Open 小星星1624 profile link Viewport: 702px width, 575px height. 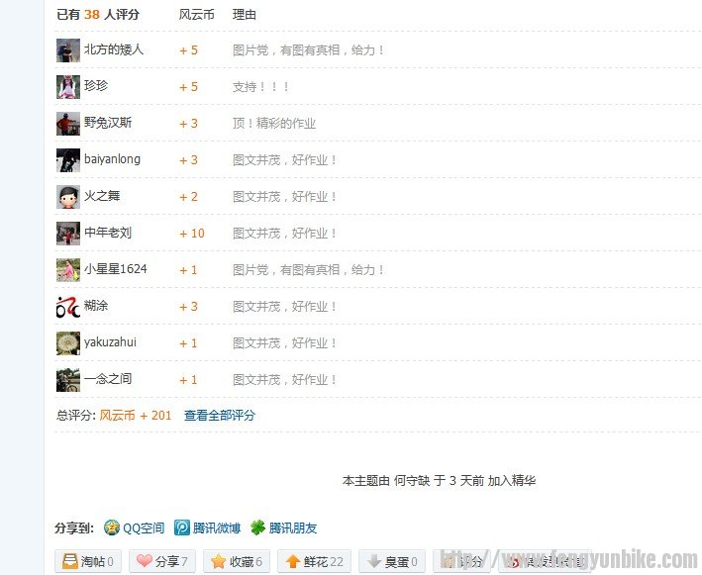[x=116, y=269]
